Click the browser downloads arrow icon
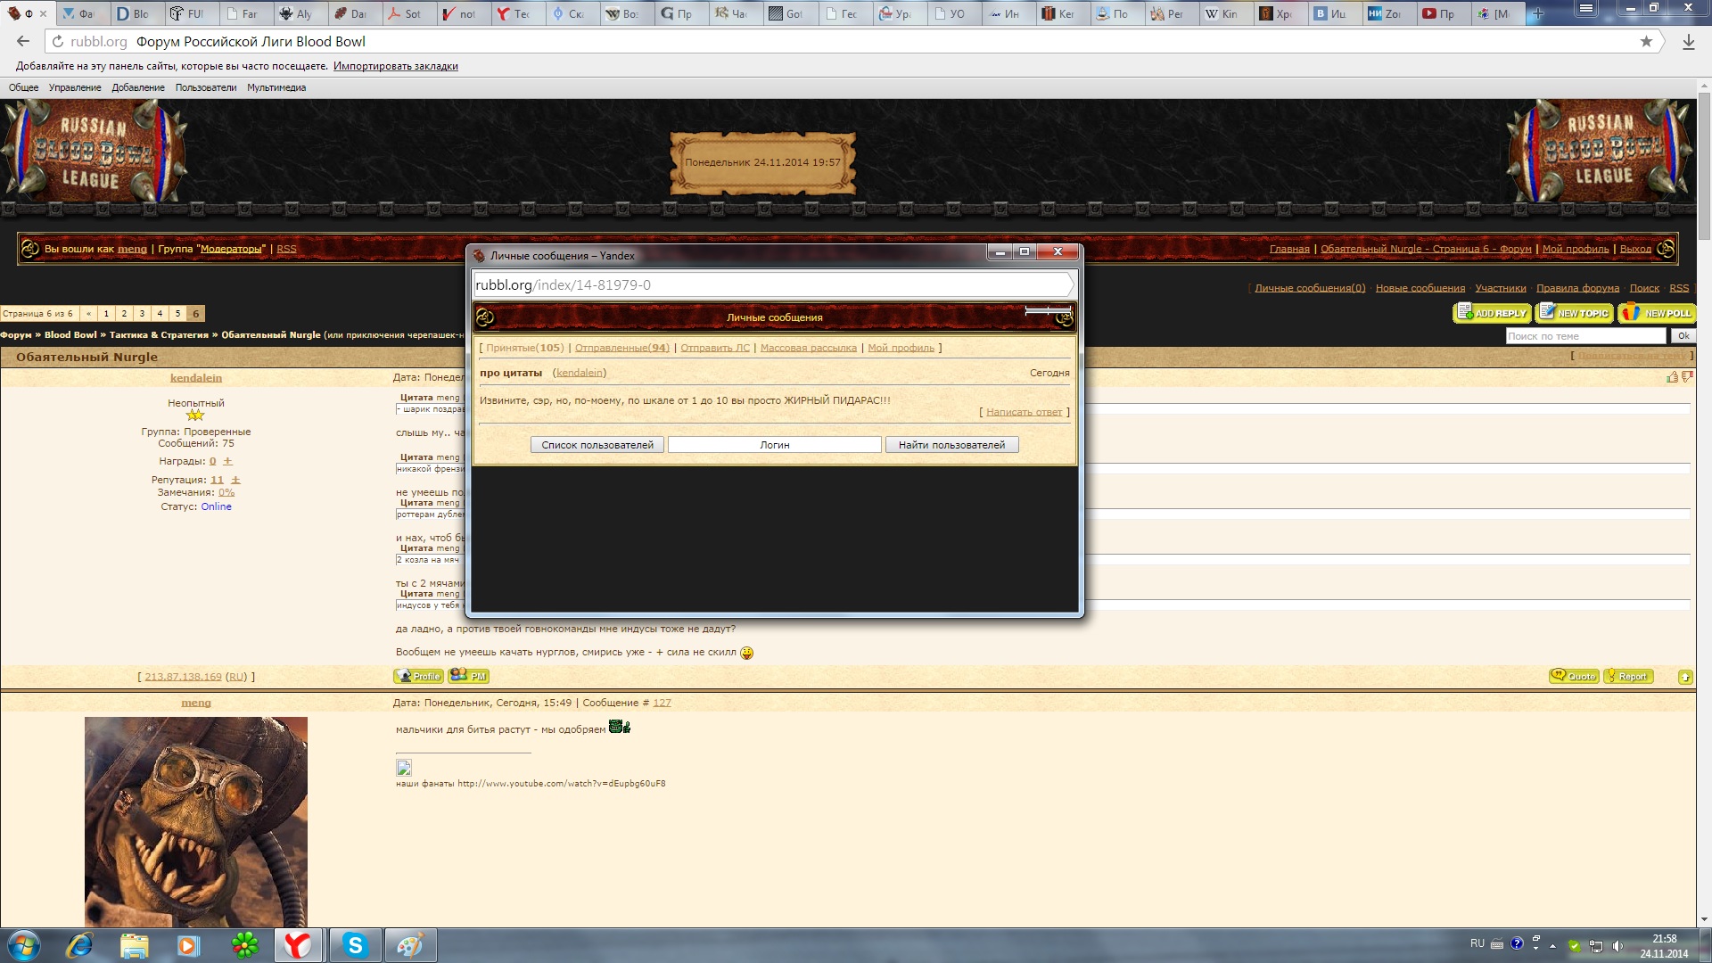 pyautogui.click(x=1688, y=42)
